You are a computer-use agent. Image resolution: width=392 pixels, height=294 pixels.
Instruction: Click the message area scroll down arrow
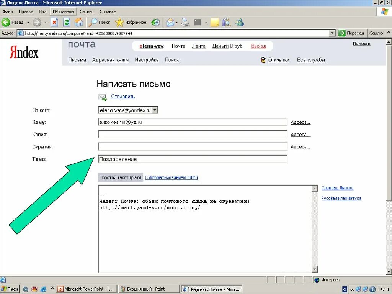tap(315, 269)
